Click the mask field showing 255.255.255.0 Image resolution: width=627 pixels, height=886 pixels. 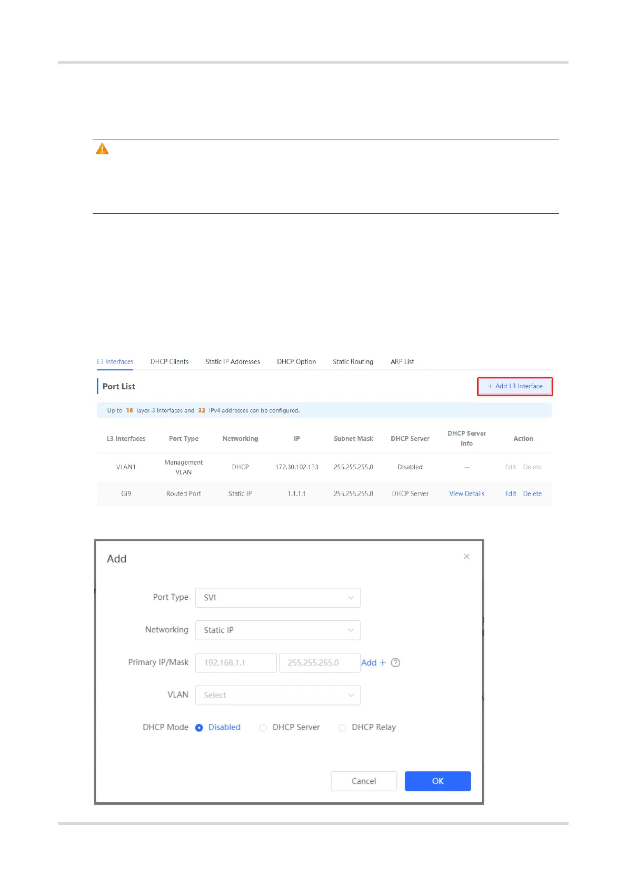(320, 662)
